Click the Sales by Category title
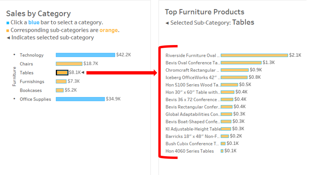 (x=39, y=14)
